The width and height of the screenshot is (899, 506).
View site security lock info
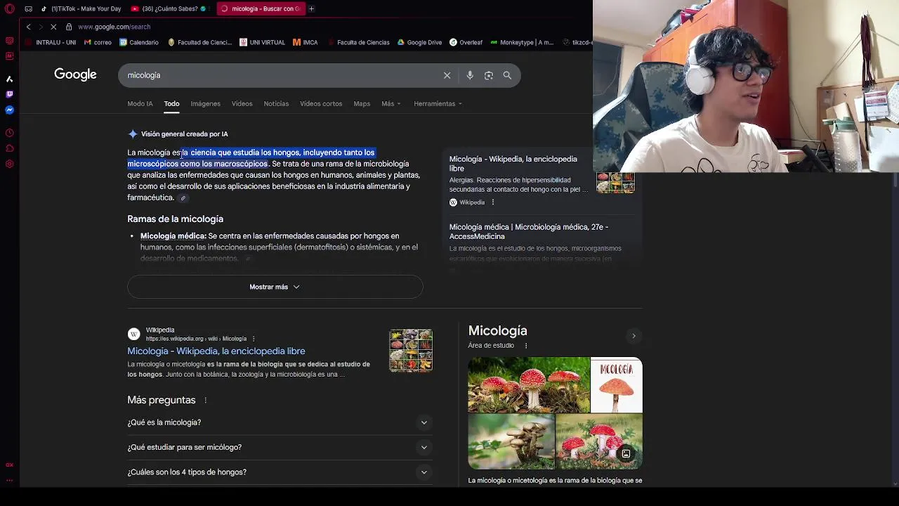tap(69, 27)
